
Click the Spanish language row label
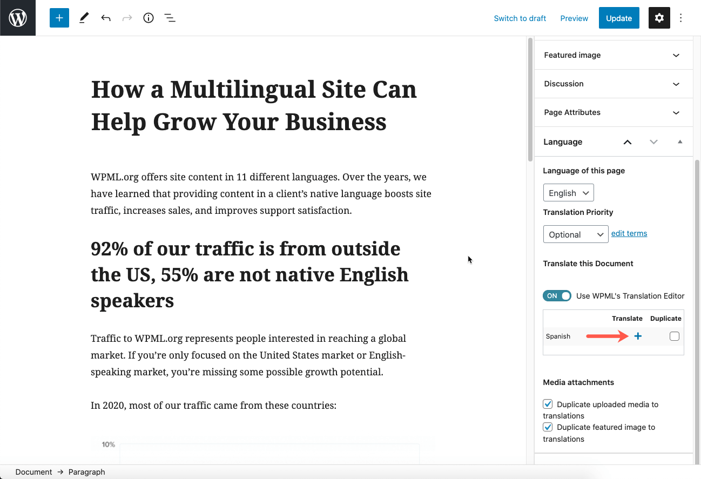click(x=558, y=336)
